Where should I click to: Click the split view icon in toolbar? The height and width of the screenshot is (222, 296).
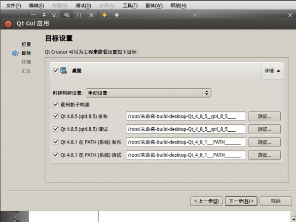[79, 15]
